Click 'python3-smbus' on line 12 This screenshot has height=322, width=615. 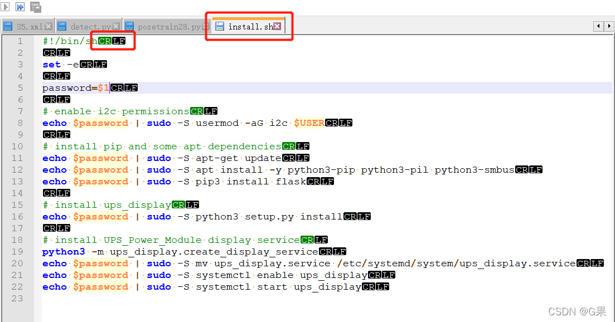coord(474,170)
